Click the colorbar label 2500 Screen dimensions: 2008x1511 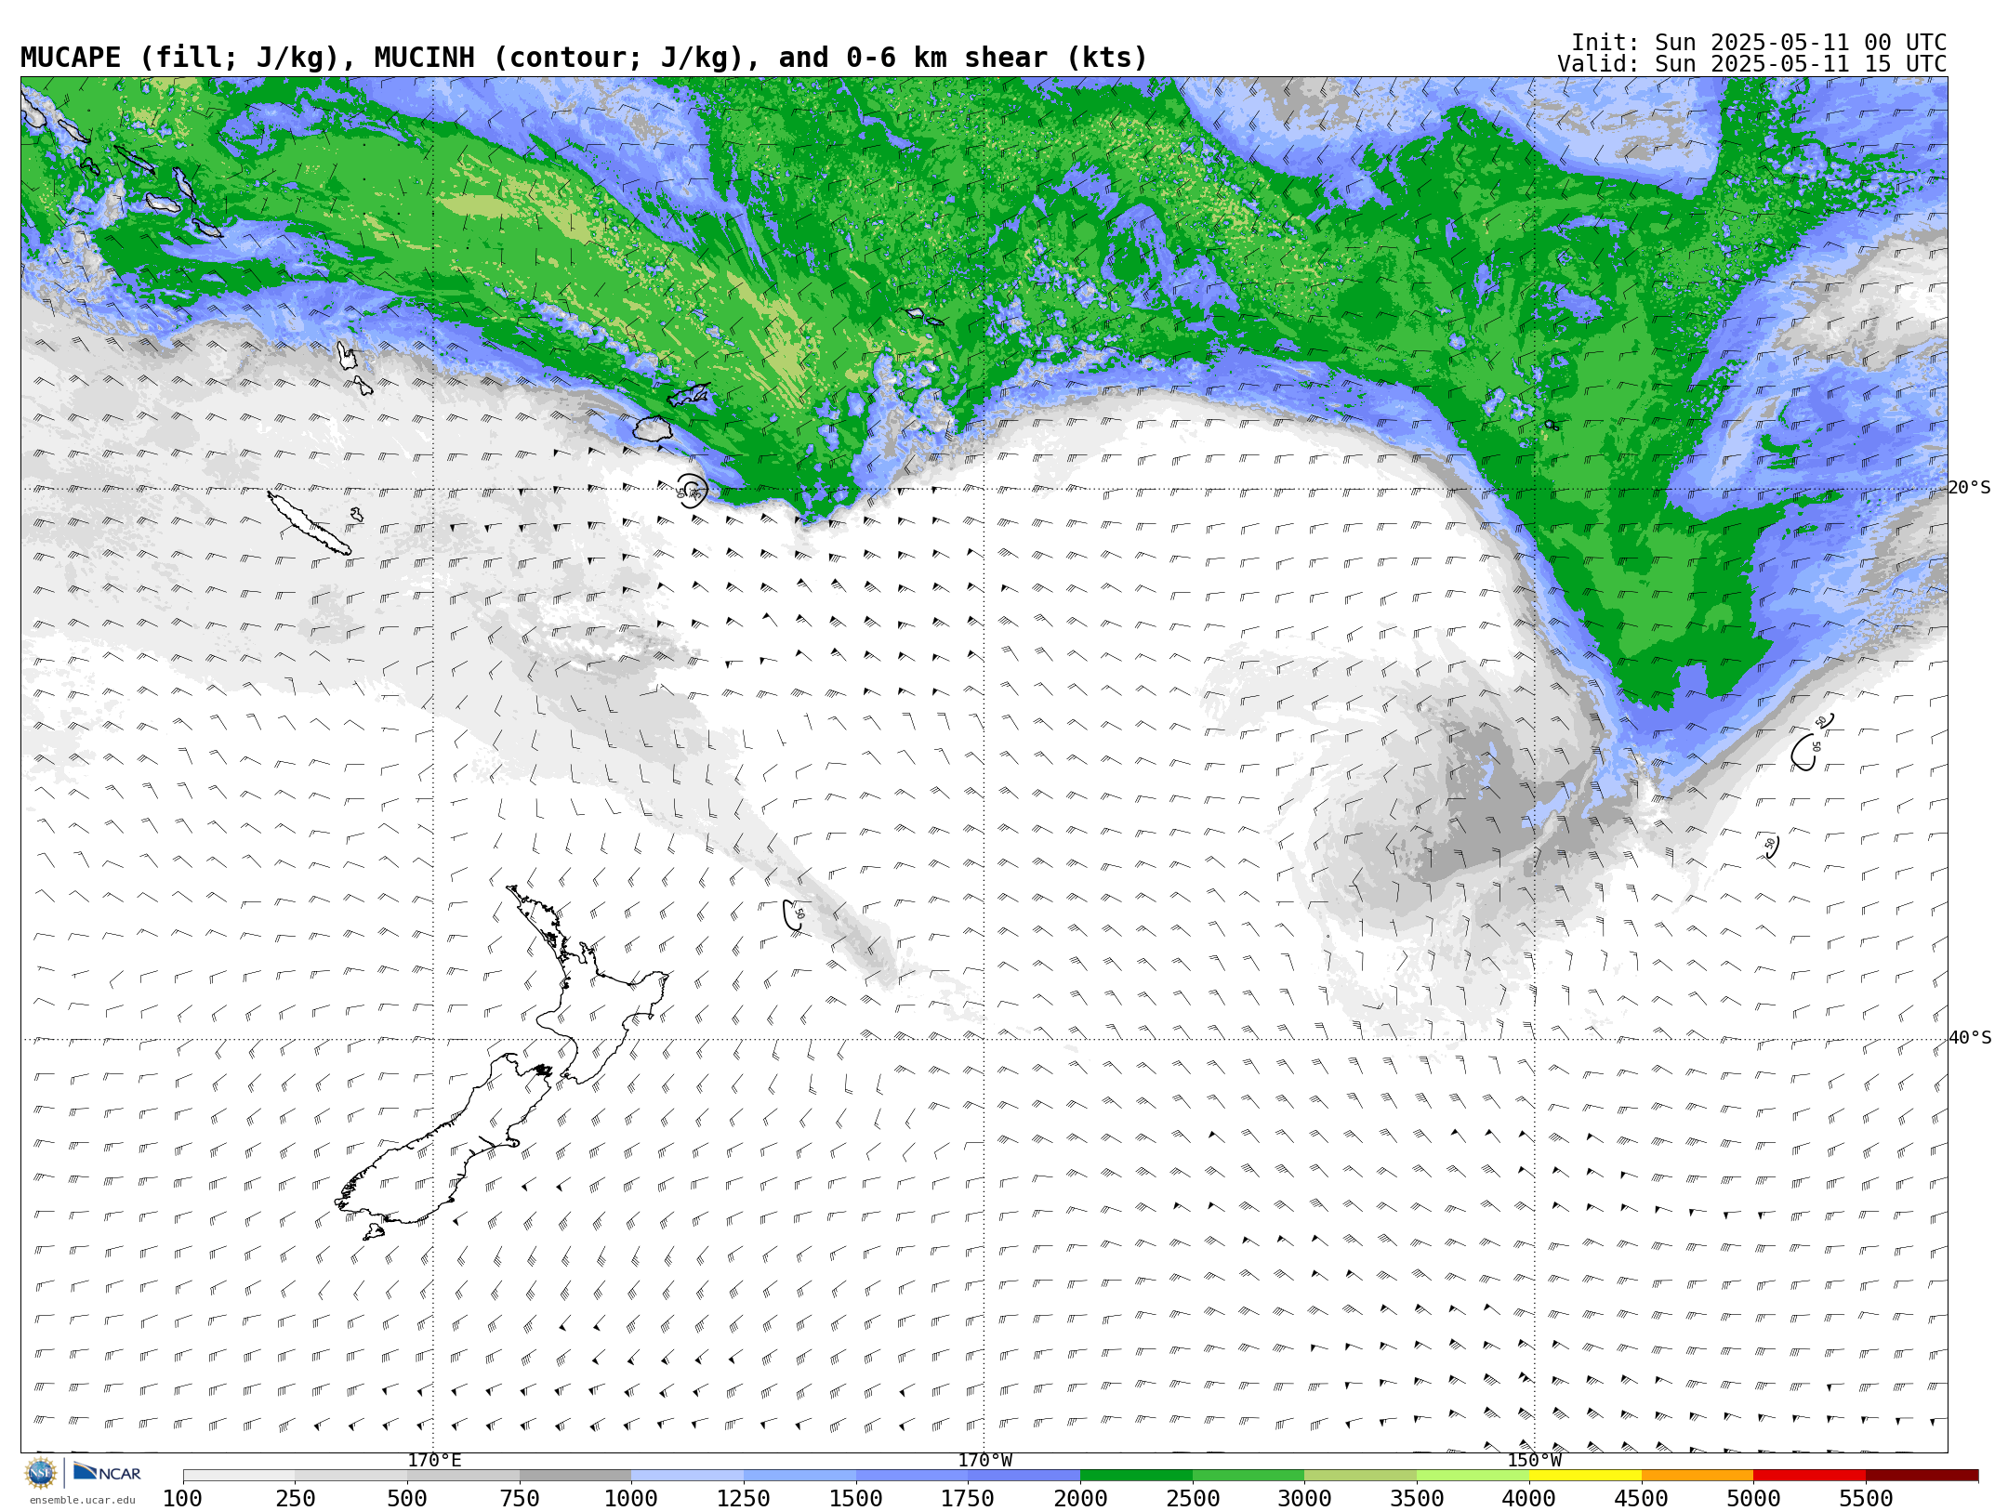[1193, 1498]
